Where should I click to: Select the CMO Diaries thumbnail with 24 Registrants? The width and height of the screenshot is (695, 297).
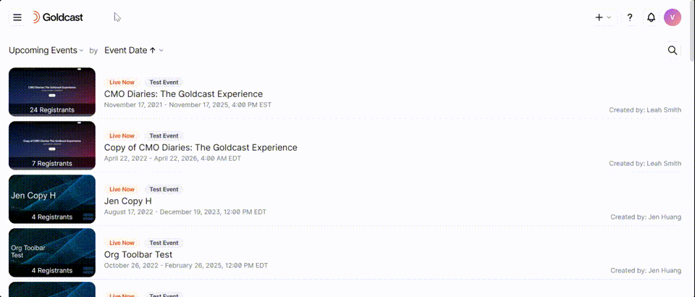pos(52,92)
